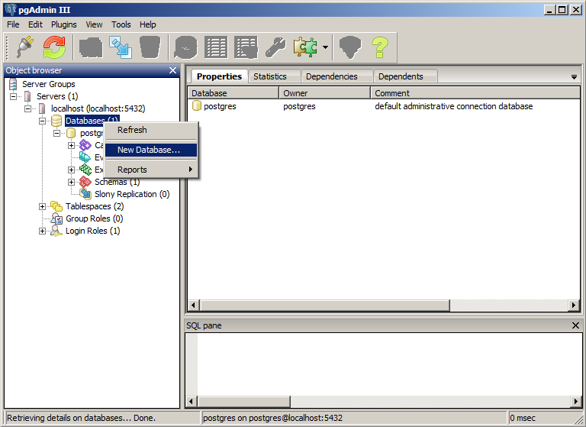Expand the Extensions node
This screenshot has height=427, width=586.
(72, 170)
